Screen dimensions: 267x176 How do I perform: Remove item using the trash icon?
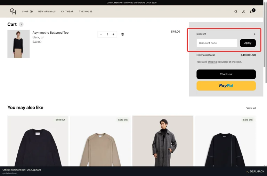pyautogui.click(x=122, y=34)
